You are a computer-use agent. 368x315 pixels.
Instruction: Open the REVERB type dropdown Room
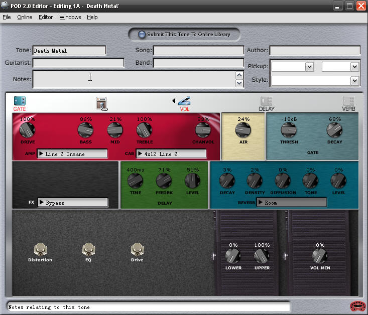point(292,203)
